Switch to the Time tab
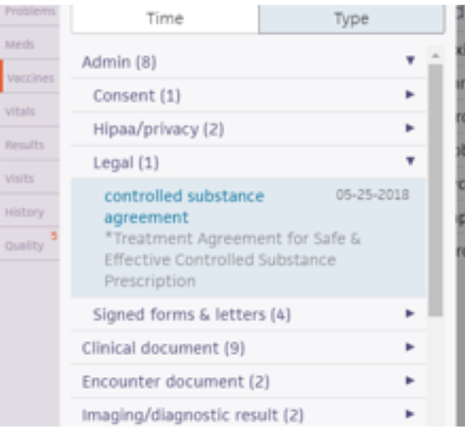This screenshot has height=431, width=465. pos(165,19)
